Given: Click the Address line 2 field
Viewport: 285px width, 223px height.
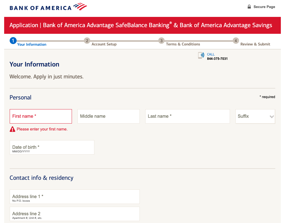Looking at the screenshot, I should (x=74, y=214).
